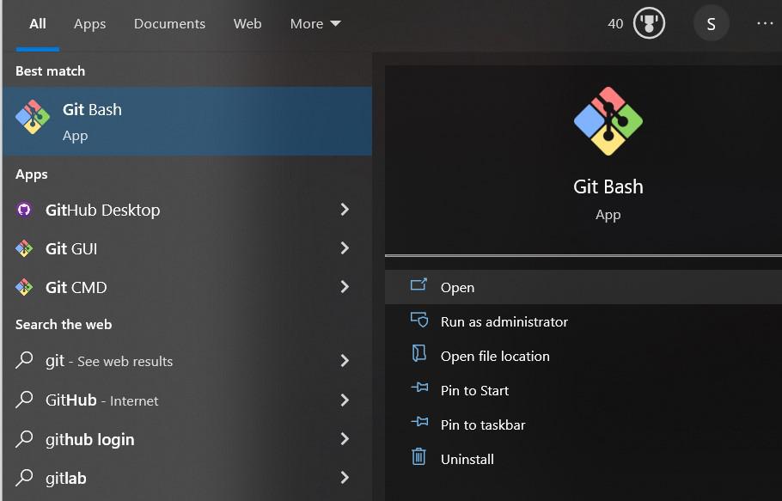The height and width of the screenshot is (501, 782).
Task: Expand the 'gitlab' suggestion chevron
Action: pos(345,478)
